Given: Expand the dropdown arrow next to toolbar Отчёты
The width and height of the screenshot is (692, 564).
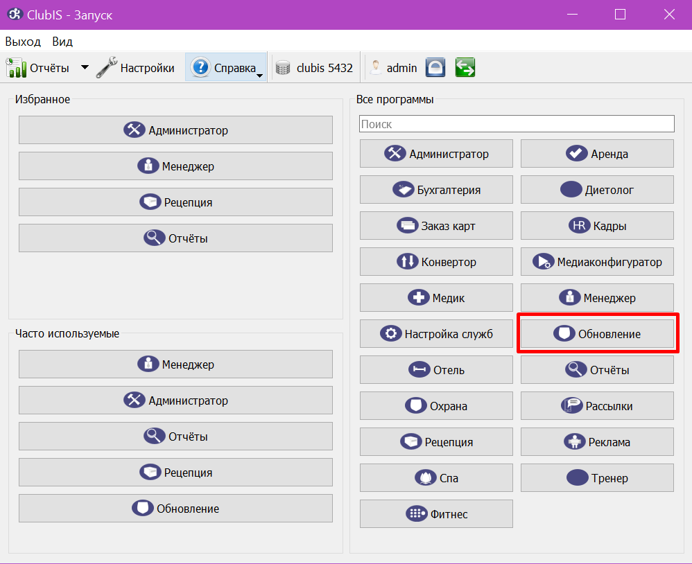Looking at the screenshot, I should pyautogui.click(x=85, y=67).
